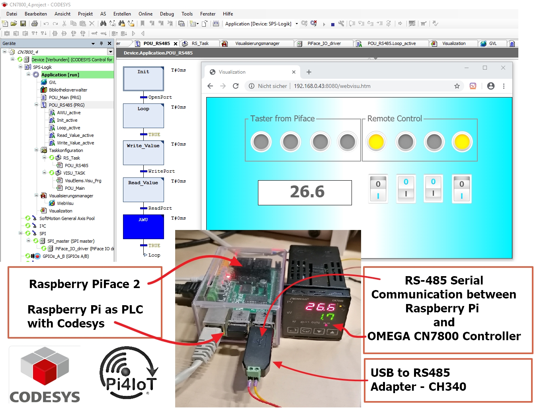Undo the last action
This screenshot has width=547, height=415.
tap(46, 23)
